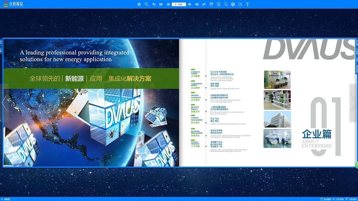The height and width of the screenshot is (201, 358).
Task: Open the 缩略图 thumbnails panel
Action: point(5,199)
